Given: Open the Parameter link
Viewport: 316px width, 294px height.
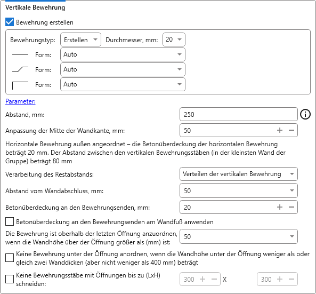Looking at the screenshot, I should pyautogui.click(x=20, y=101).
